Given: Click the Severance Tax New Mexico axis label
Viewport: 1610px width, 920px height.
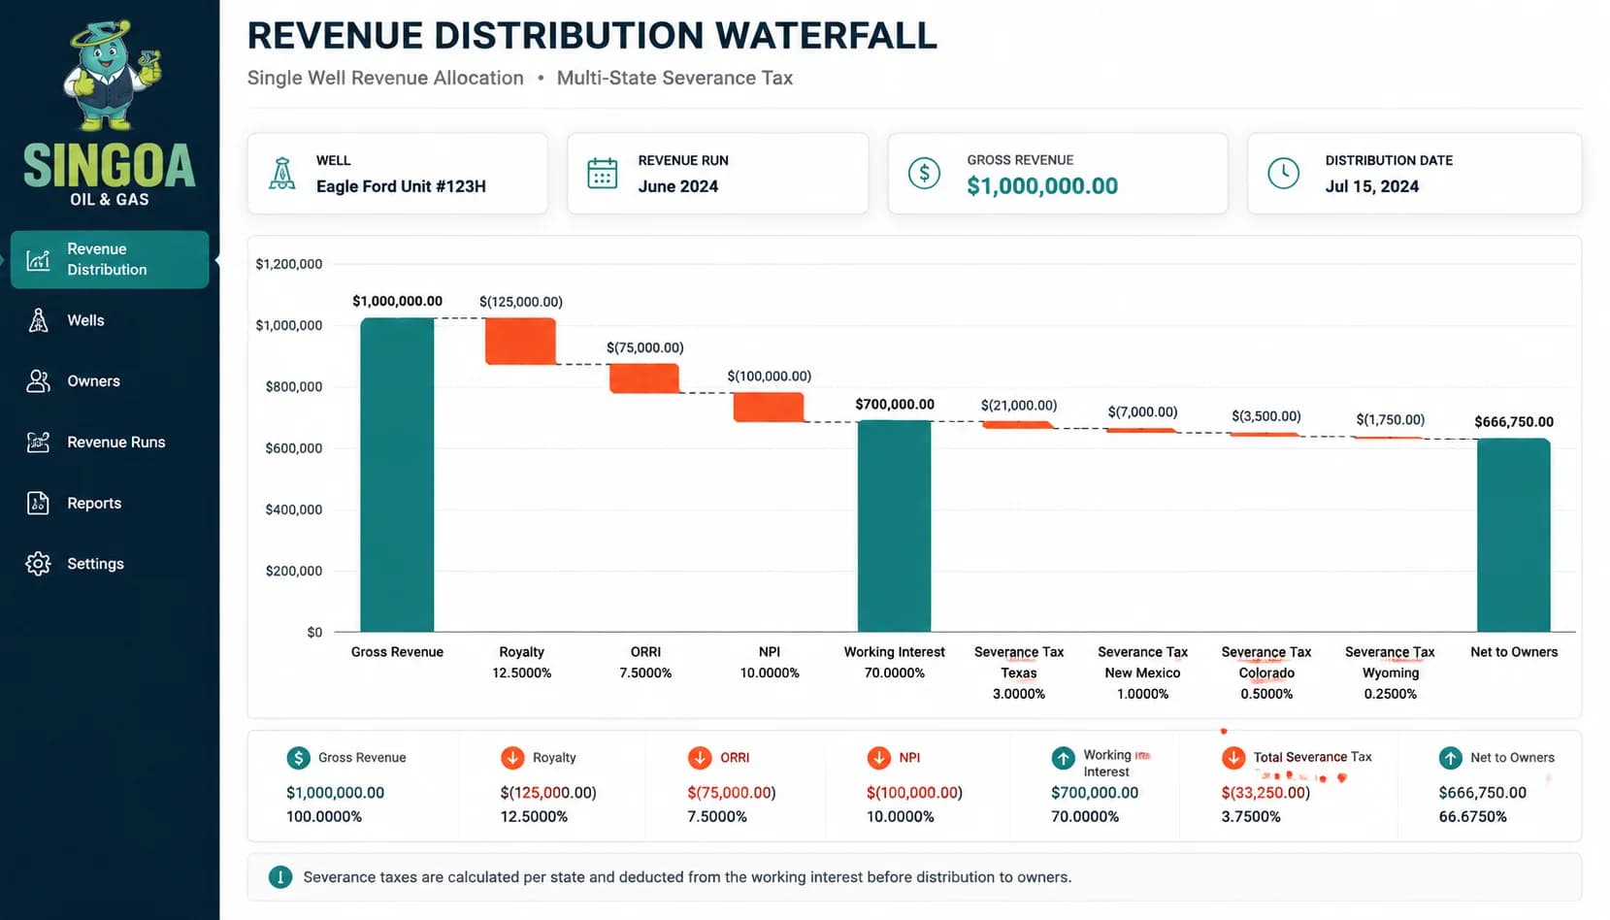Looking at the screenshot, I should (1143, 673).
